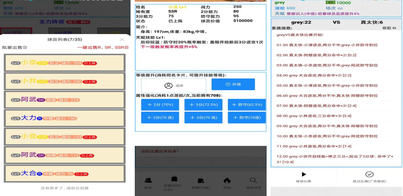Select the Lv1 小宗 SSR player card

point(64,62)
